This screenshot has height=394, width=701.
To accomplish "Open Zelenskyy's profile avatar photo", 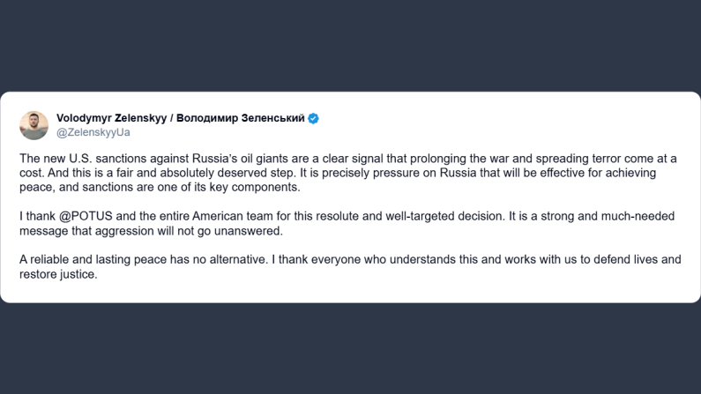I will 34,125.
